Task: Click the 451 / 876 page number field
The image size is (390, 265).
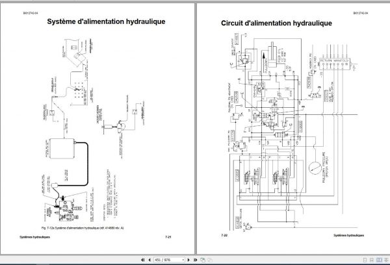Action: 168,260
